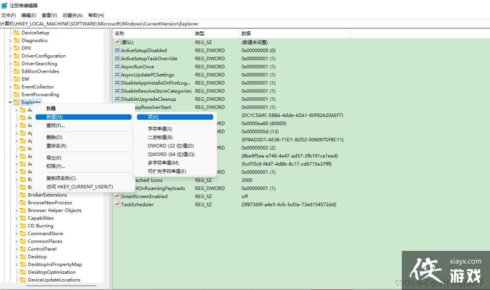Click the DeviceSetup folder icon

click(16, 33)
